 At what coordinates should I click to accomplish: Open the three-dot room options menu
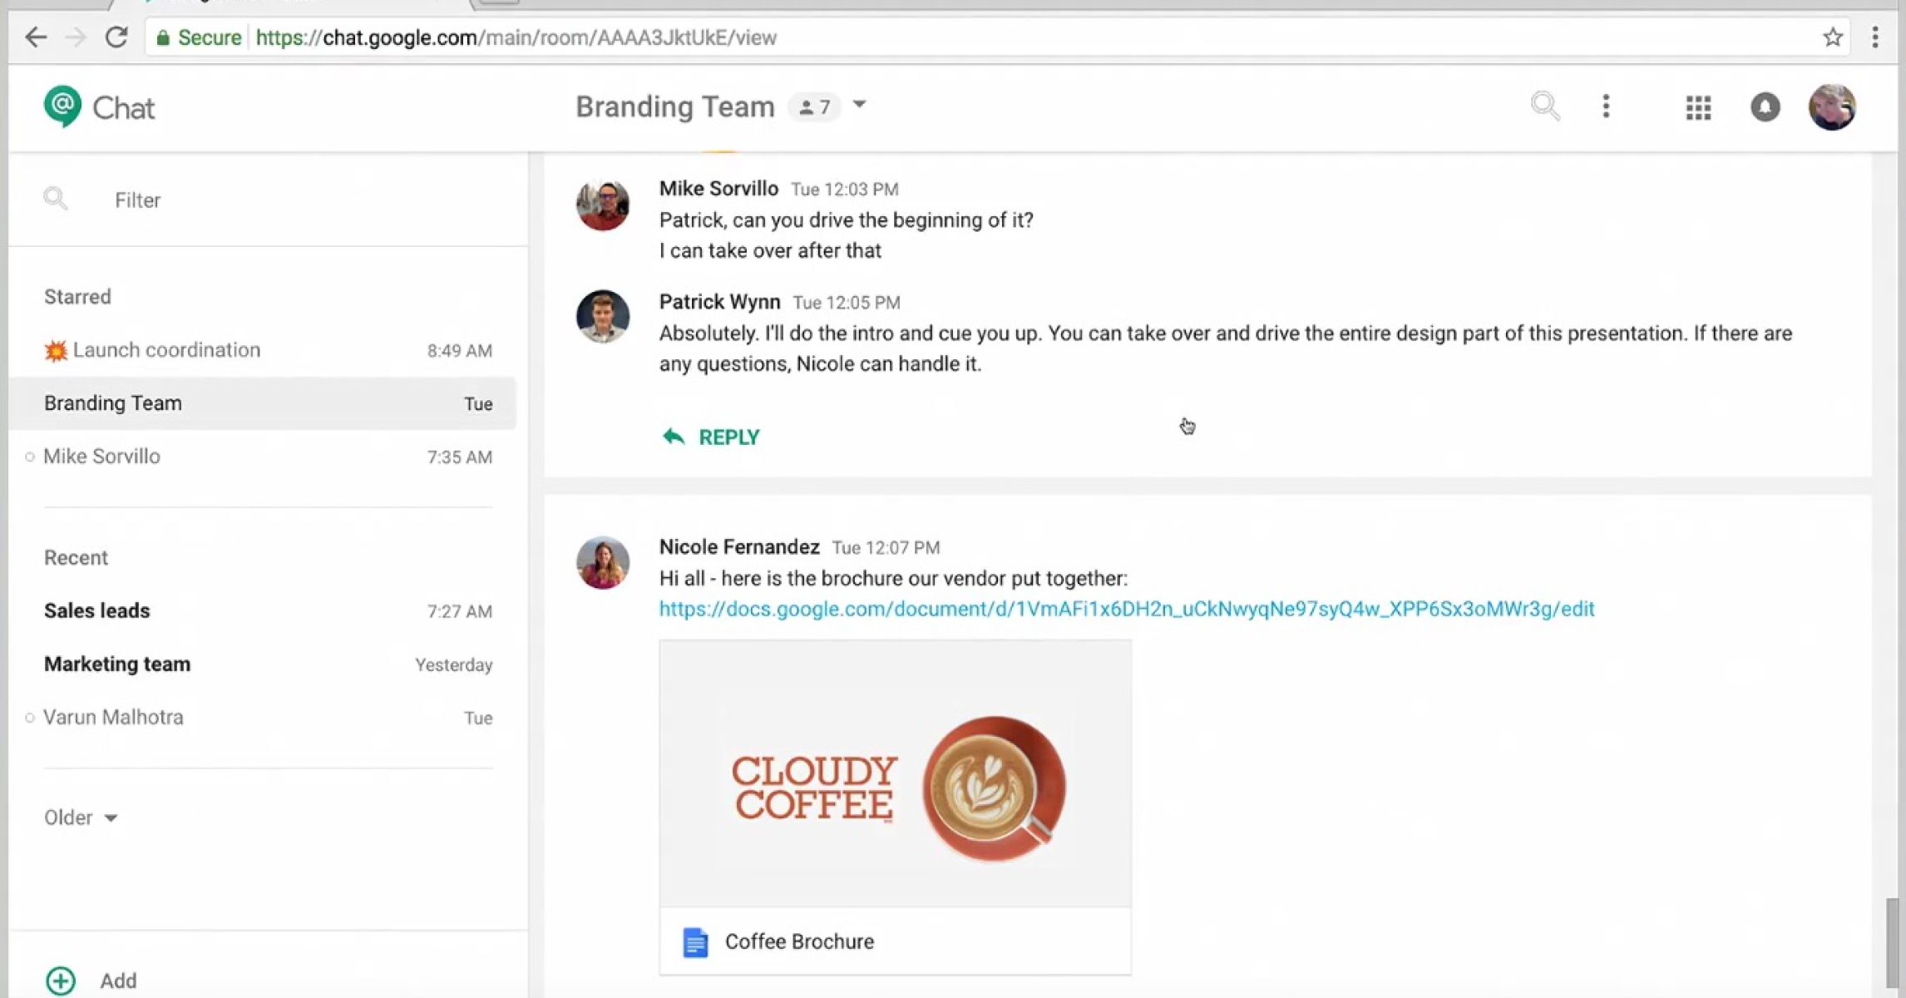pyautogui.click(x=1606, y=106)
